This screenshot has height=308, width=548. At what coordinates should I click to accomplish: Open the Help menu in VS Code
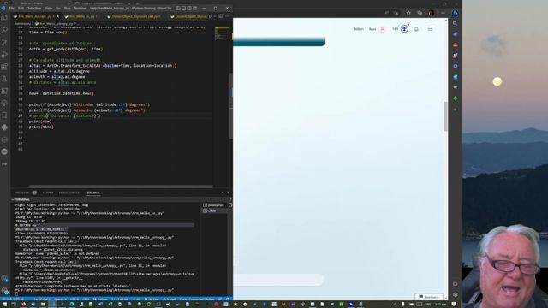93,8
